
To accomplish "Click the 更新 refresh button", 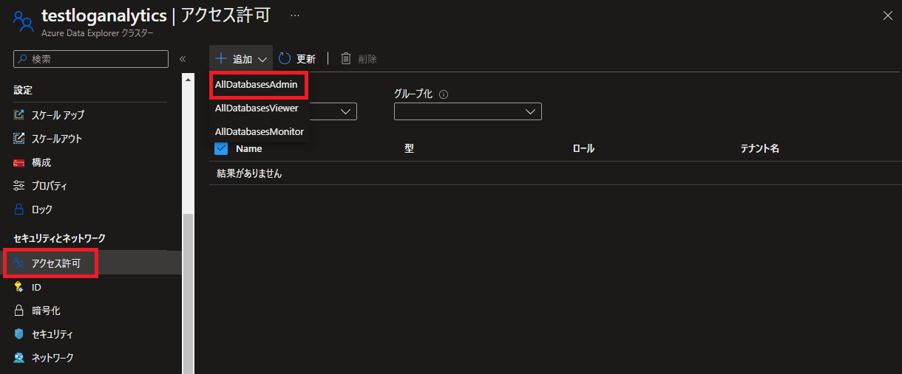I will [x=298, y=59].
